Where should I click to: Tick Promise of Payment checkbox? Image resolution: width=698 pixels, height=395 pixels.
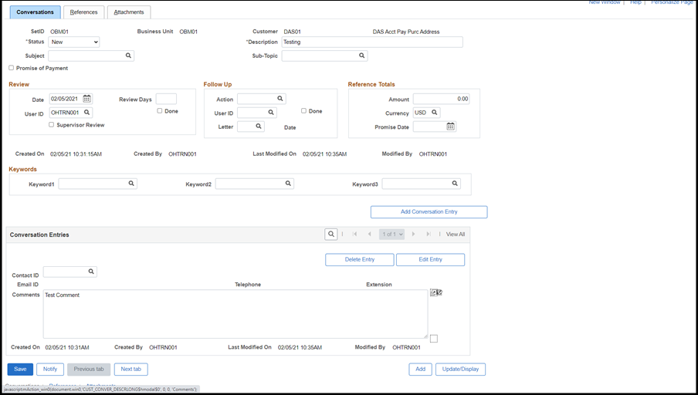tap(11, 68)
